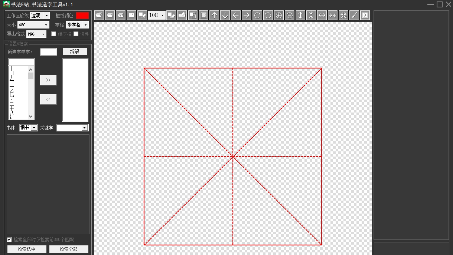Toggle the 透明 checkbox beside 绘字格
Image resolution: width=453 pixels, height=255 pixels.
click(76, 34)
